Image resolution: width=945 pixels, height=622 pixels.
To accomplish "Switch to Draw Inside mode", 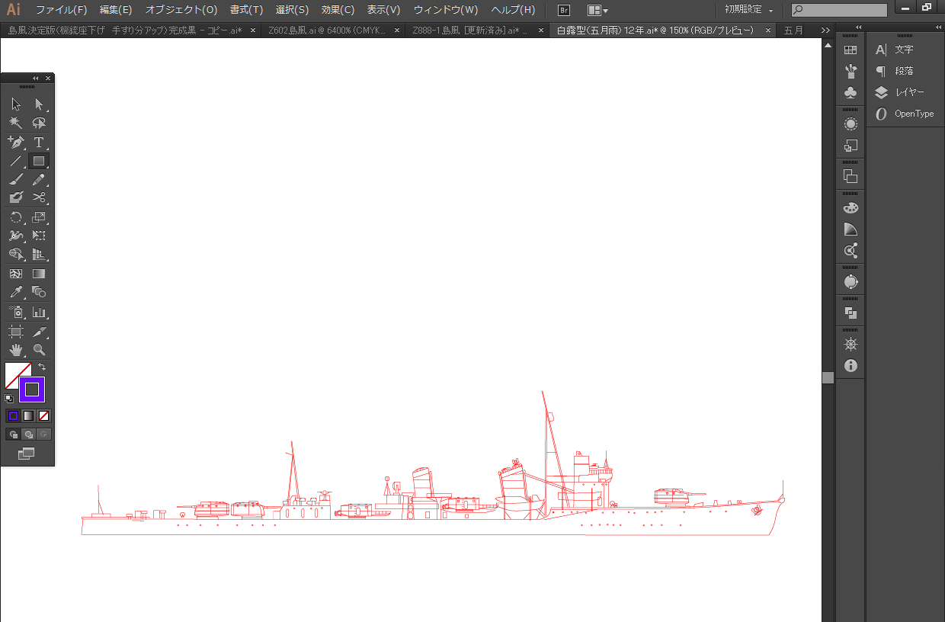I will tap(43, 434).
